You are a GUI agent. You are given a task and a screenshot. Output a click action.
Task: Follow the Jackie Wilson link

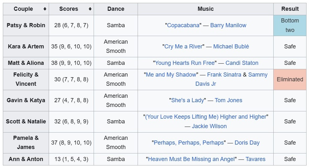pyautogui.click(x=209, y=126)
